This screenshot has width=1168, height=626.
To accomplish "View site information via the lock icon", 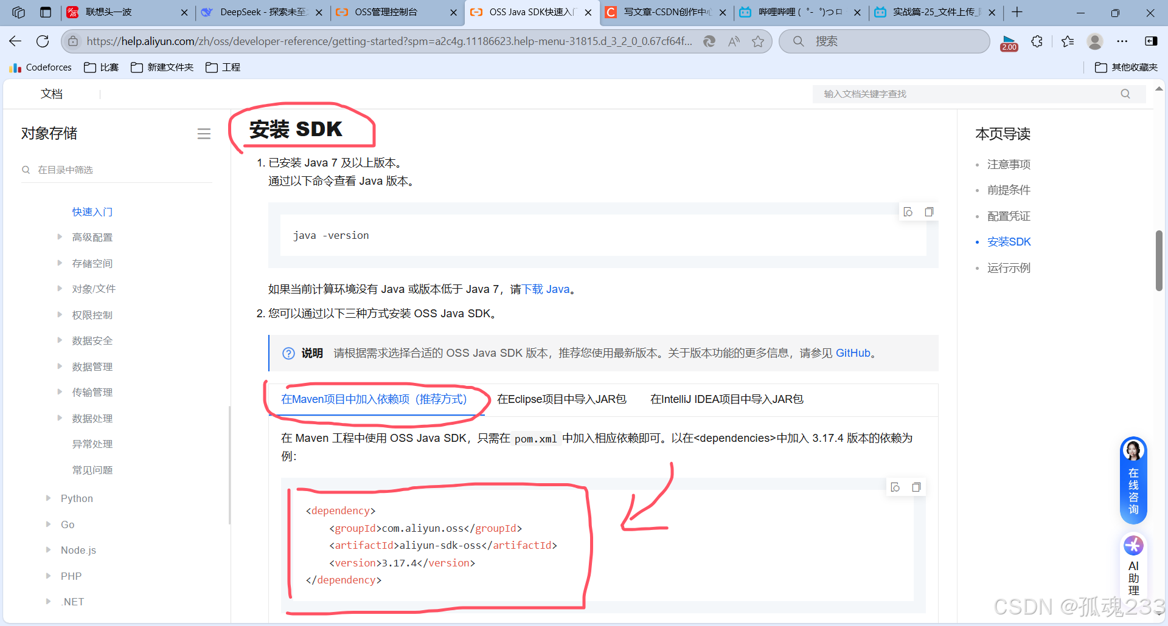I will click(73, 41).
